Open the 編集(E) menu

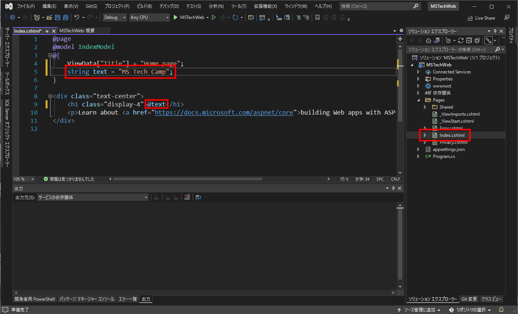pyautogui.click(x=49, y=6)
